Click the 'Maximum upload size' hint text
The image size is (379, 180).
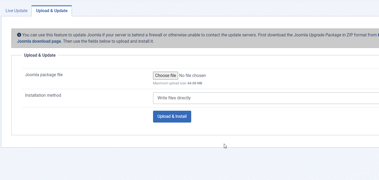tap(170, 83)
